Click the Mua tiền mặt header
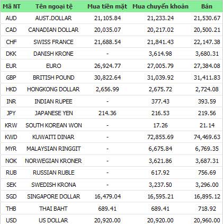 107,6
